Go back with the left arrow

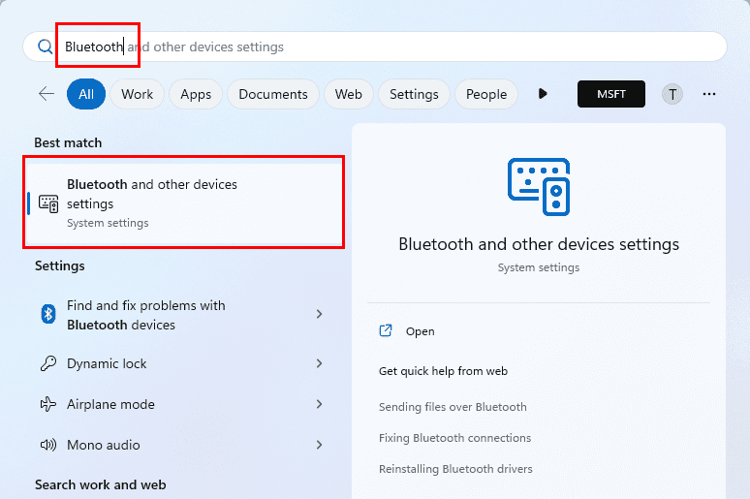coord(47,94)
